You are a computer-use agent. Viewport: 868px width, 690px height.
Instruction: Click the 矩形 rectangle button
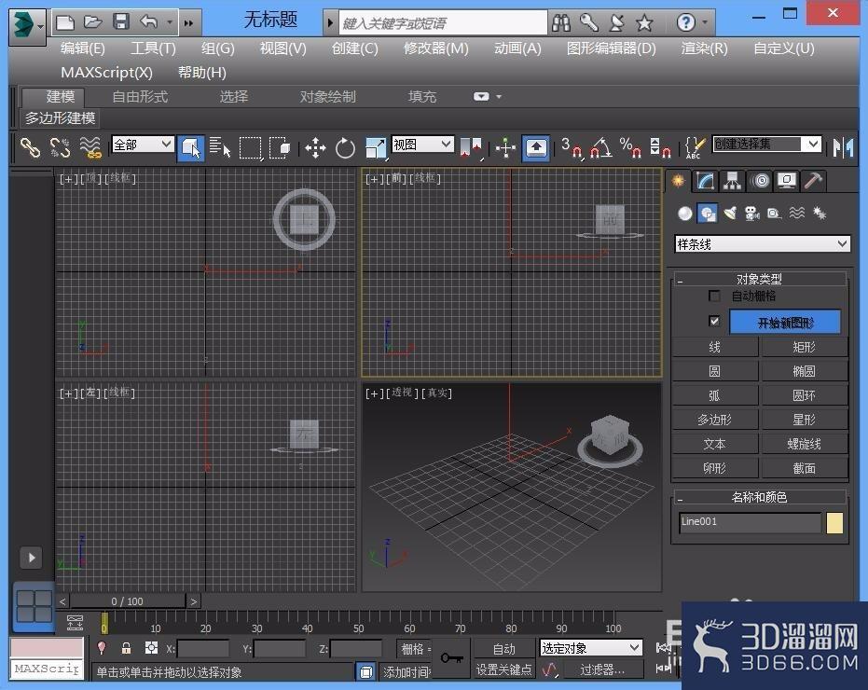[x=804, y=347]
